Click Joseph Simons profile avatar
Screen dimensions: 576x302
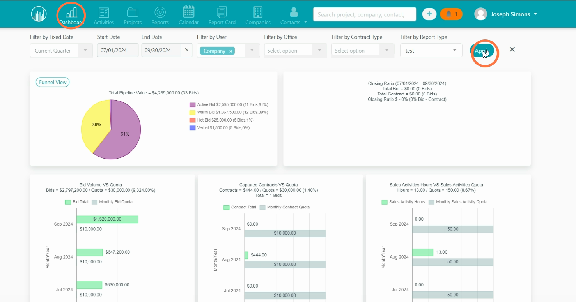tap(481, 14)
